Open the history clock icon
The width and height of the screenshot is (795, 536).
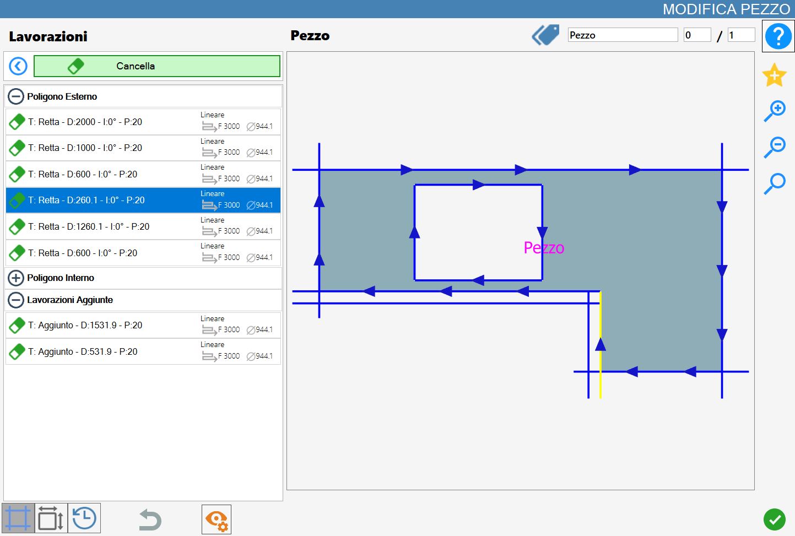[84, 518]
